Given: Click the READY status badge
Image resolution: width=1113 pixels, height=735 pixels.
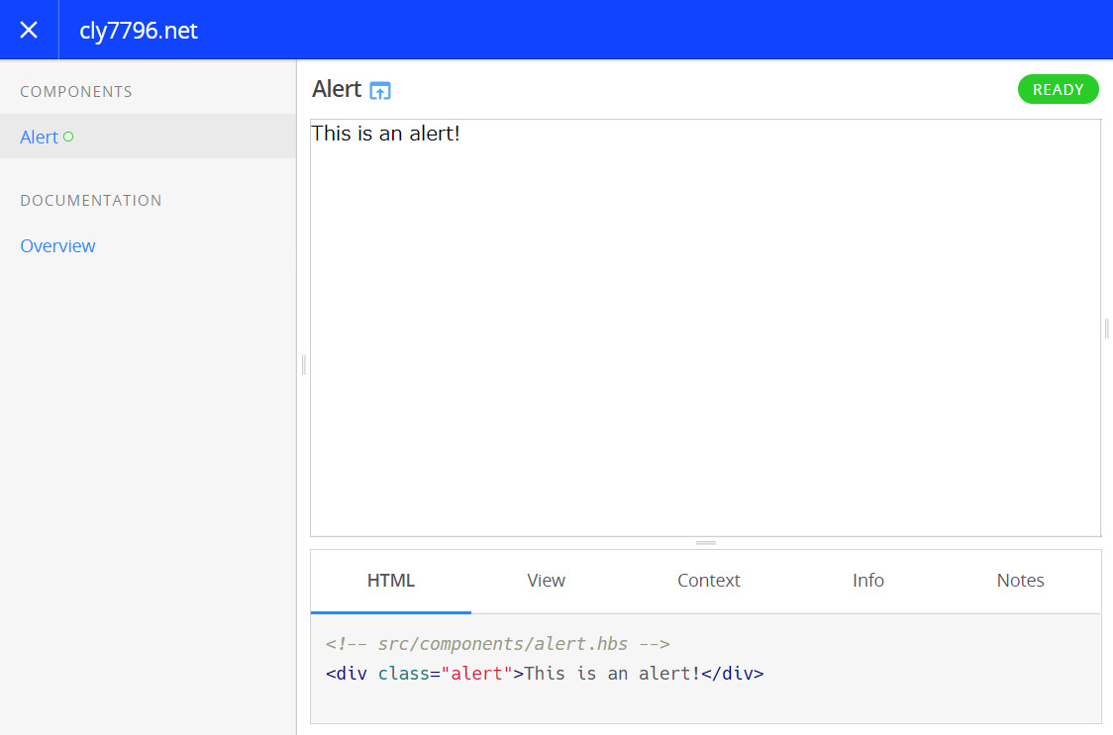Looking at the screenshot, I should [1058, 89].
